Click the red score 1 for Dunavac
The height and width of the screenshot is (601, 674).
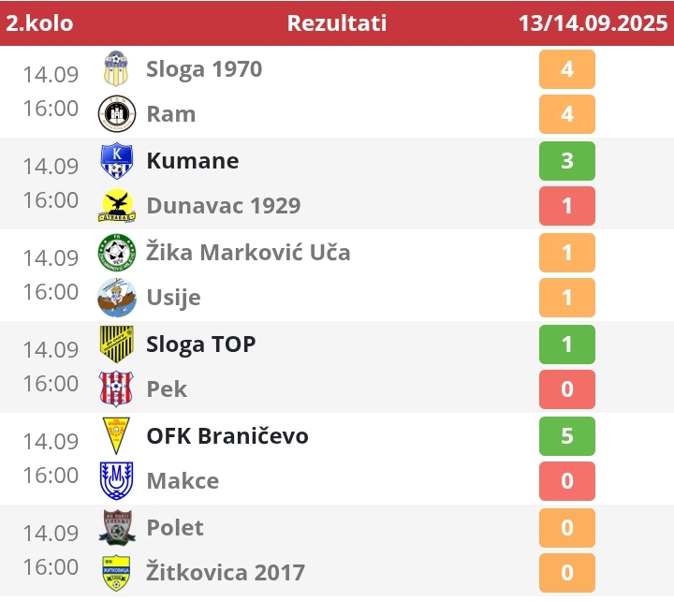coord(567,206)
